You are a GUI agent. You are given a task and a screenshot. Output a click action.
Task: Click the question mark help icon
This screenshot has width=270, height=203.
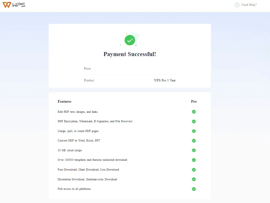237,5
